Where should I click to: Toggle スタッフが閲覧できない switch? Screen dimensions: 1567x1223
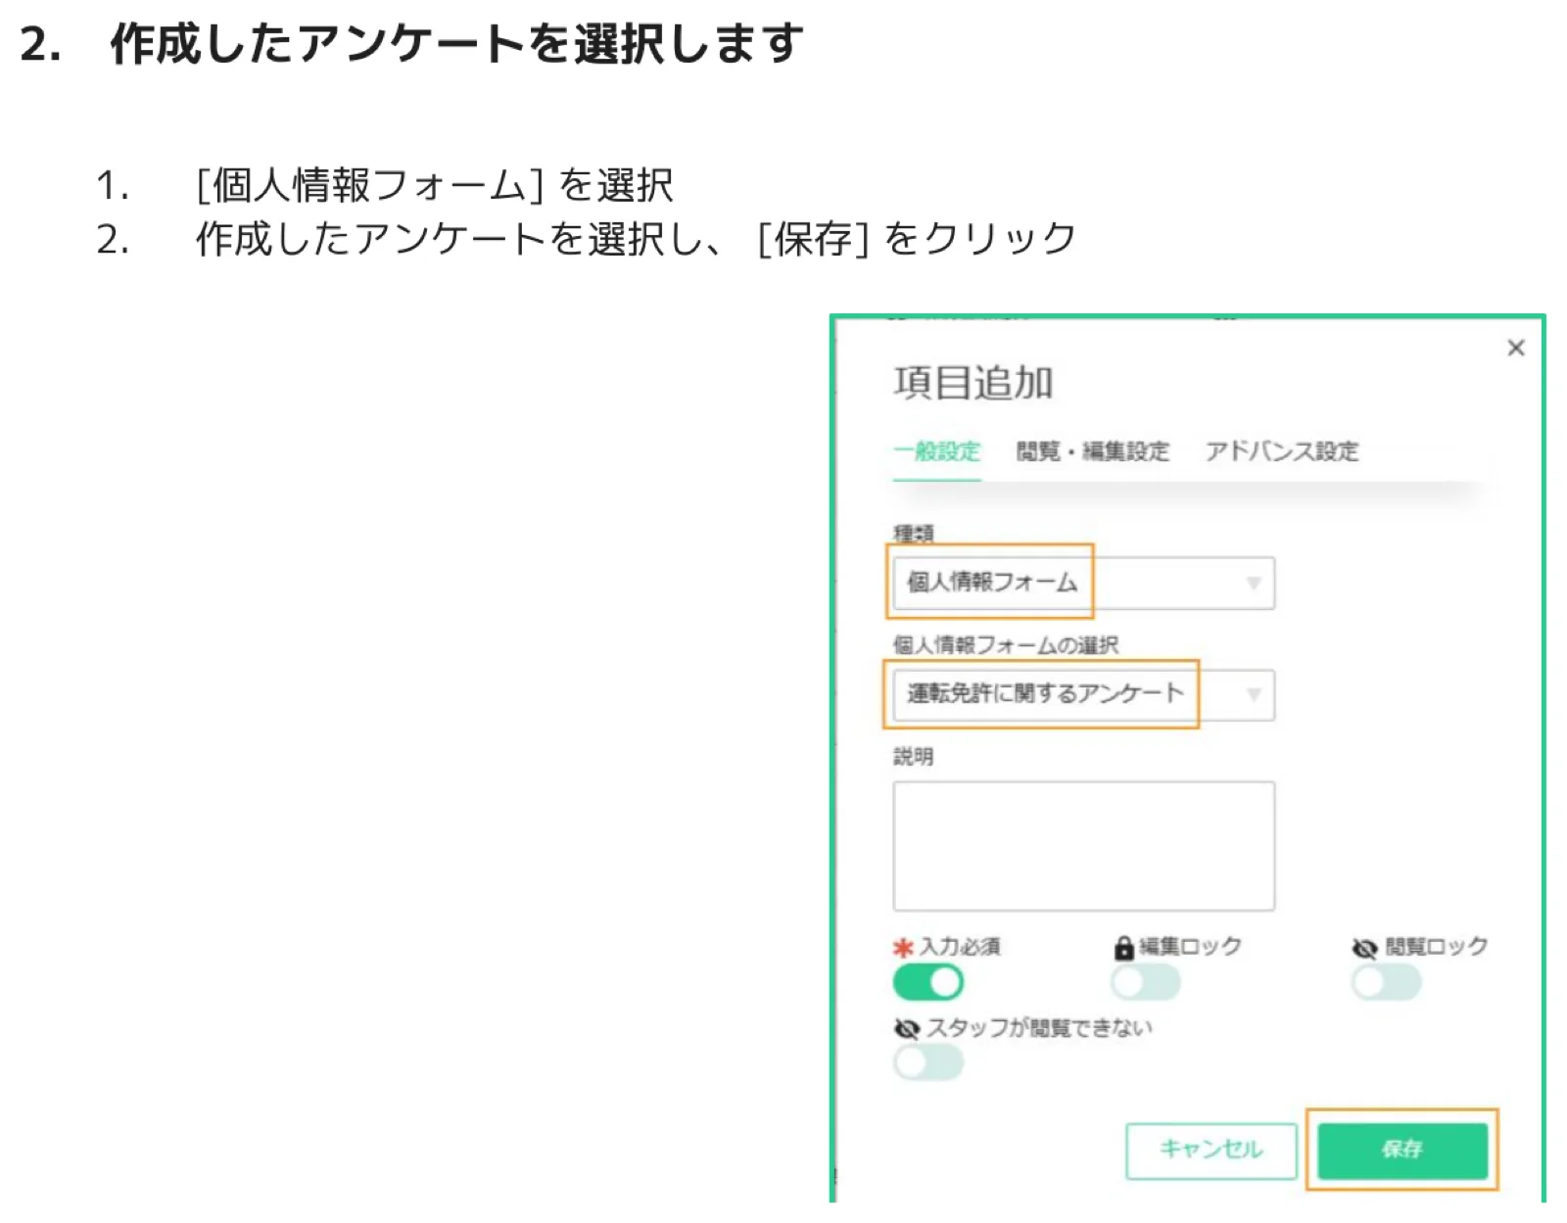pos(927,1062)
